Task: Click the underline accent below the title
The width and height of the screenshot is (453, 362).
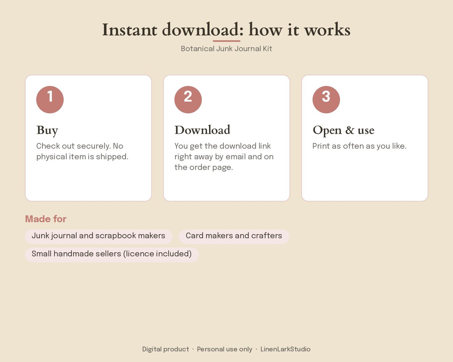Action: coord(226,41)
